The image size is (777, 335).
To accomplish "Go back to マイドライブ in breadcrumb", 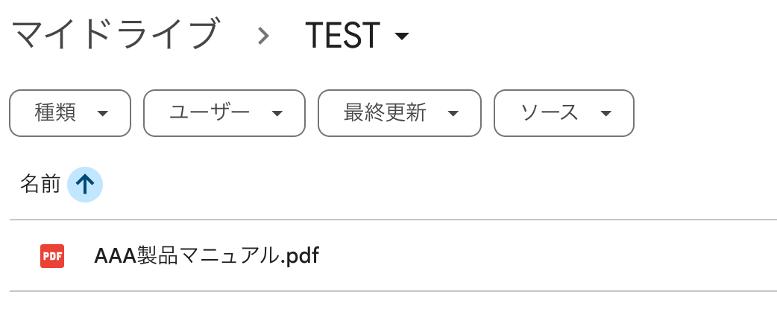I will click(x=114, y=35).
